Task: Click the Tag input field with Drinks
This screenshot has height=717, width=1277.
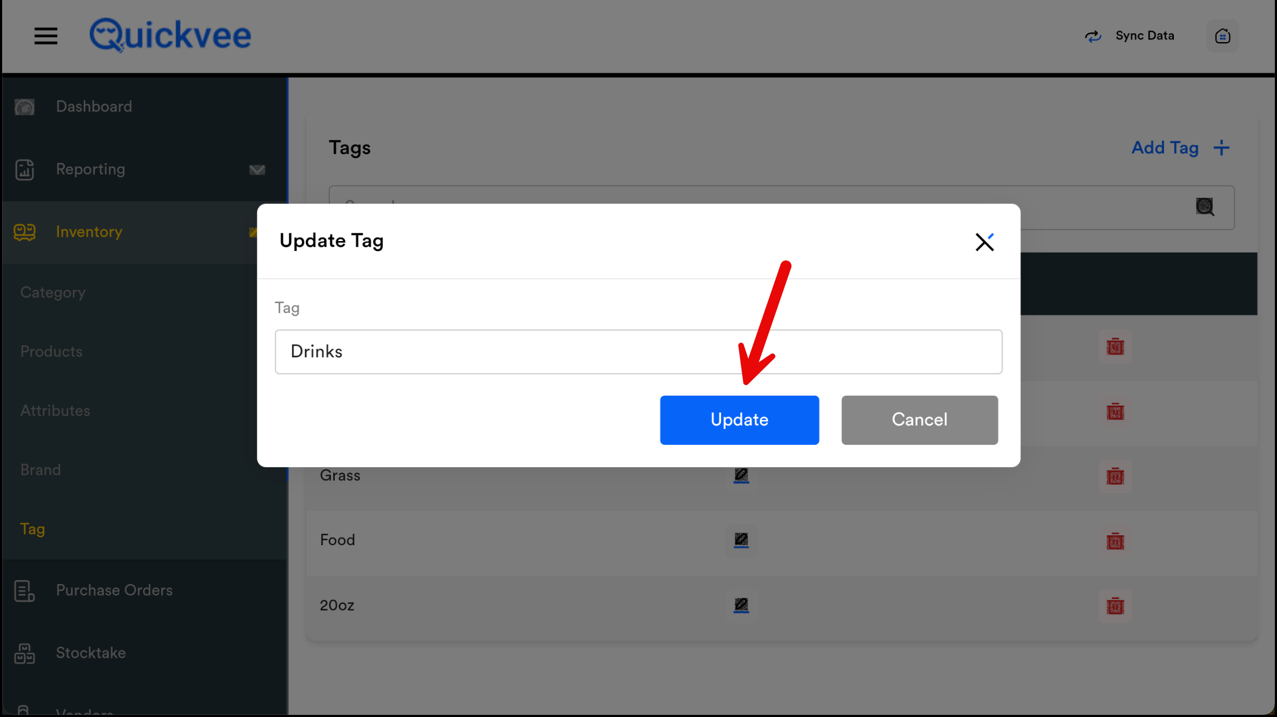Action: pos(638,352)
